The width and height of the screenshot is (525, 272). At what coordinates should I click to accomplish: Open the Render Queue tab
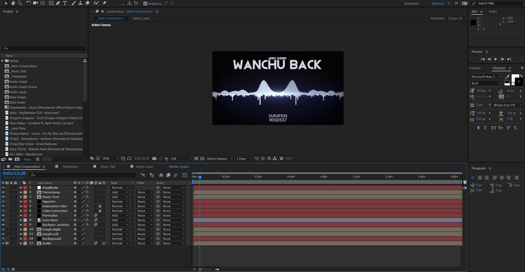pyautogui.click(x=179, y=167)
